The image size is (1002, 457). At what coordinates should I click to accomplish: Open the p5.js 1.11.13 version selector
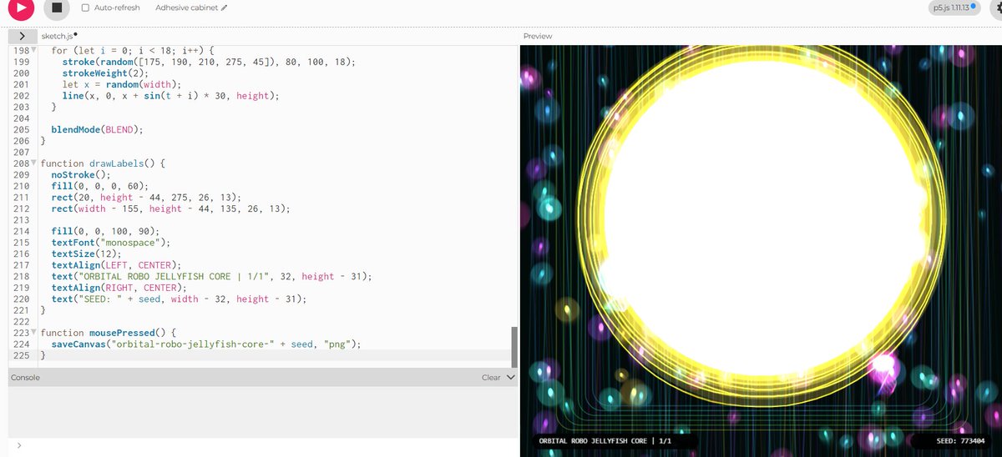[x=953, y=8]
